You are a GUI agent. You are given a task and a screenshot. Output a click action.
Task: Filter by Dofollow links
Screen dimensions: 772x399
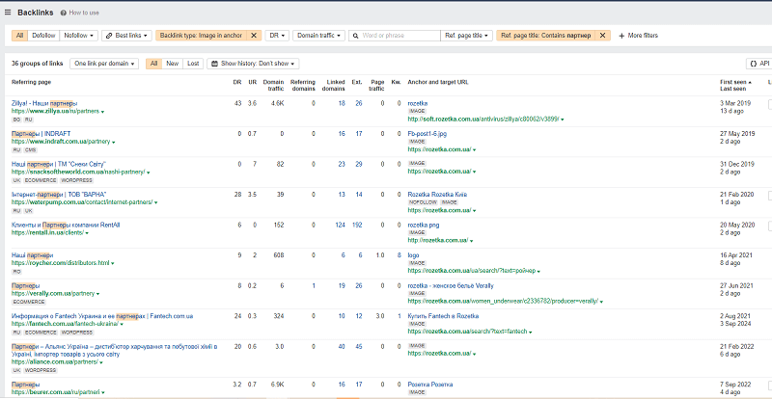tap(43, 36)
